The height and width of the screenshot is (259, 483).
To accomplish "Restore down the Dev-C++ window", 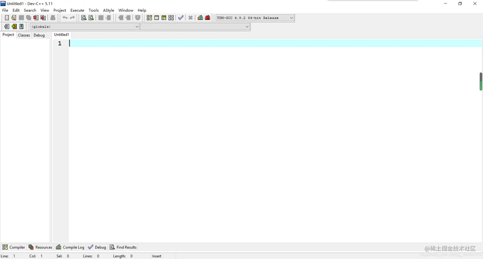I will pyautogui.click(x=460, y=4).
